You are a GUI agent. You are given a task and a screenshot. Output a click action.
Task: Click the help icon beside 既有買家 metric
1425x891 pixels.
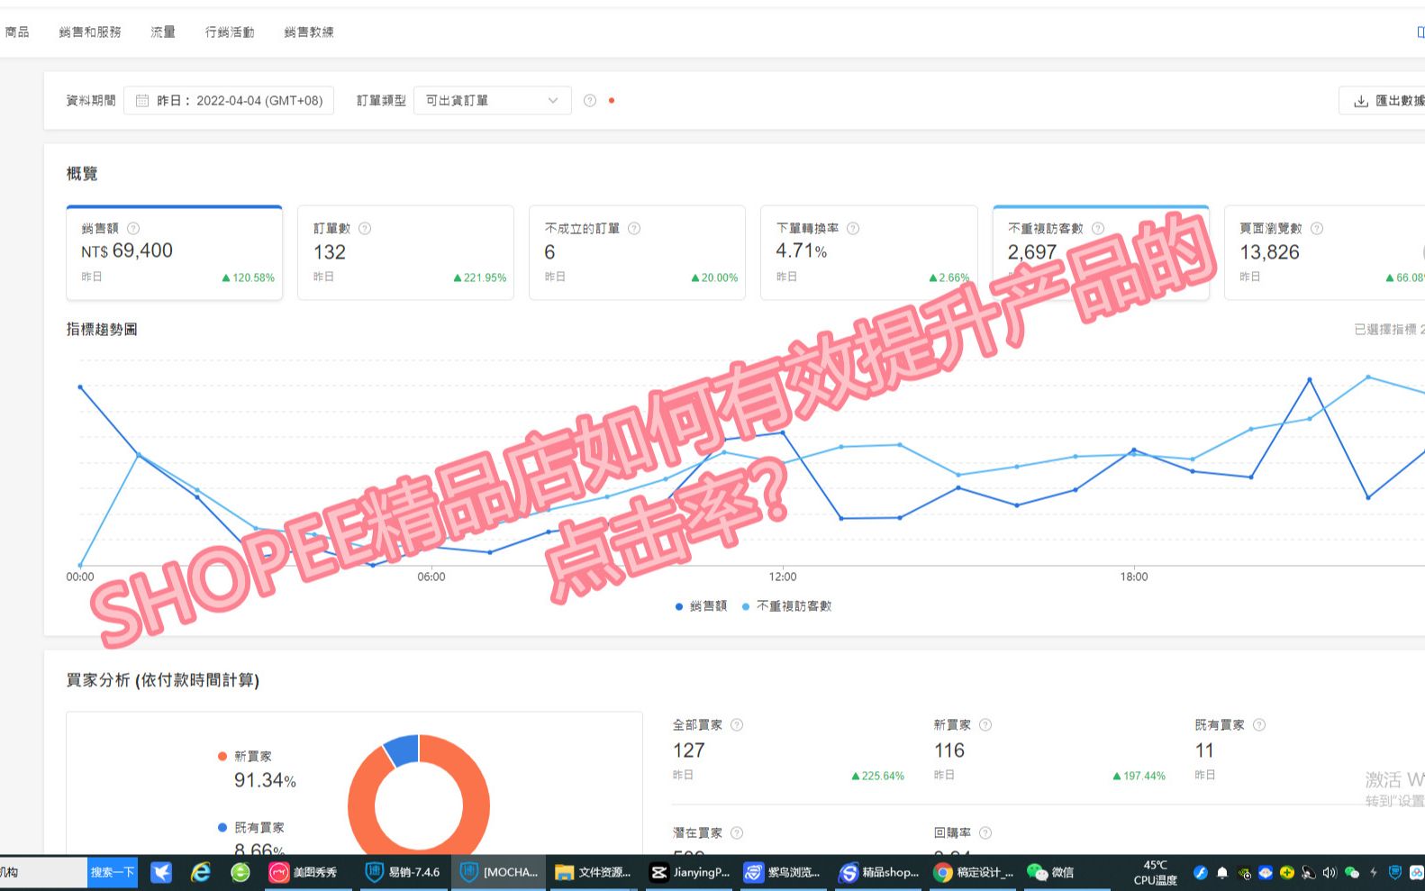1259,725
